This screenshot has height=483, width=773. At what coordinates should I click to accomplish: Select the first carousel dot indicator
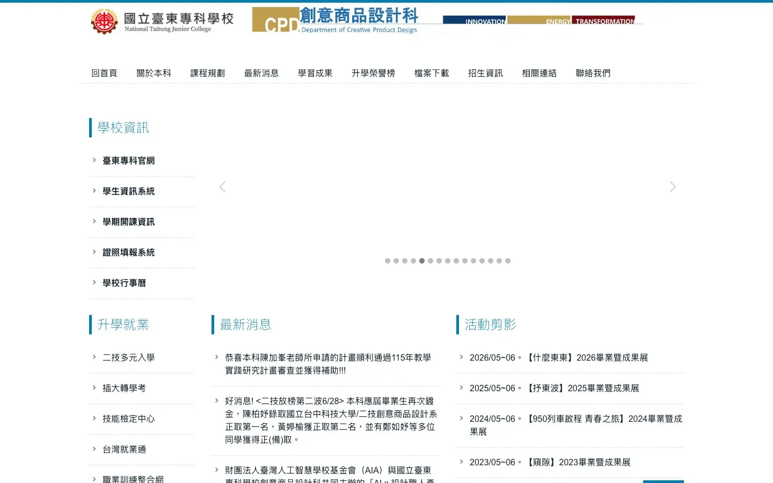388,261
